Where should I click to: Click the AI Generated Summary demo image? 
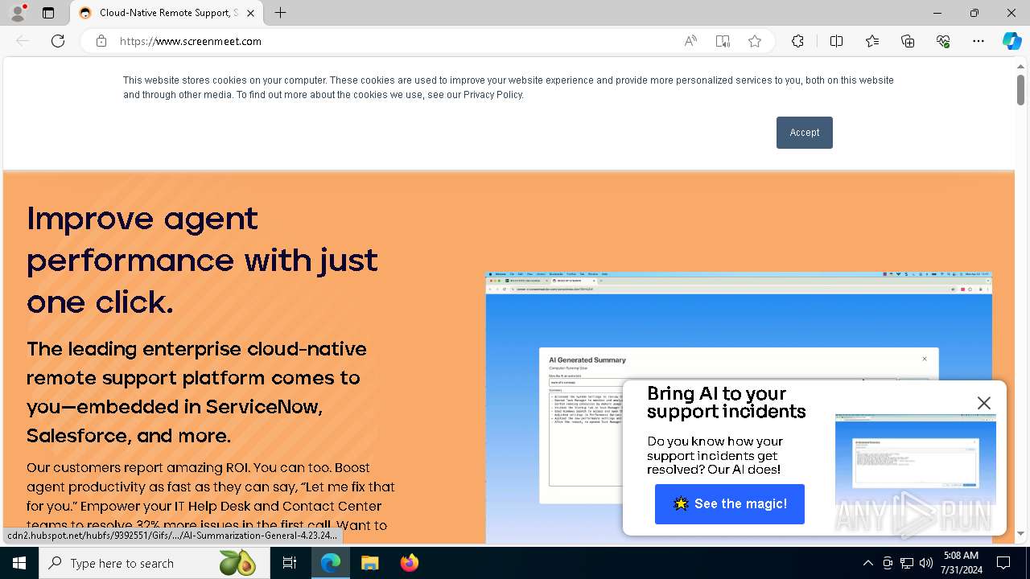(739, 407)
